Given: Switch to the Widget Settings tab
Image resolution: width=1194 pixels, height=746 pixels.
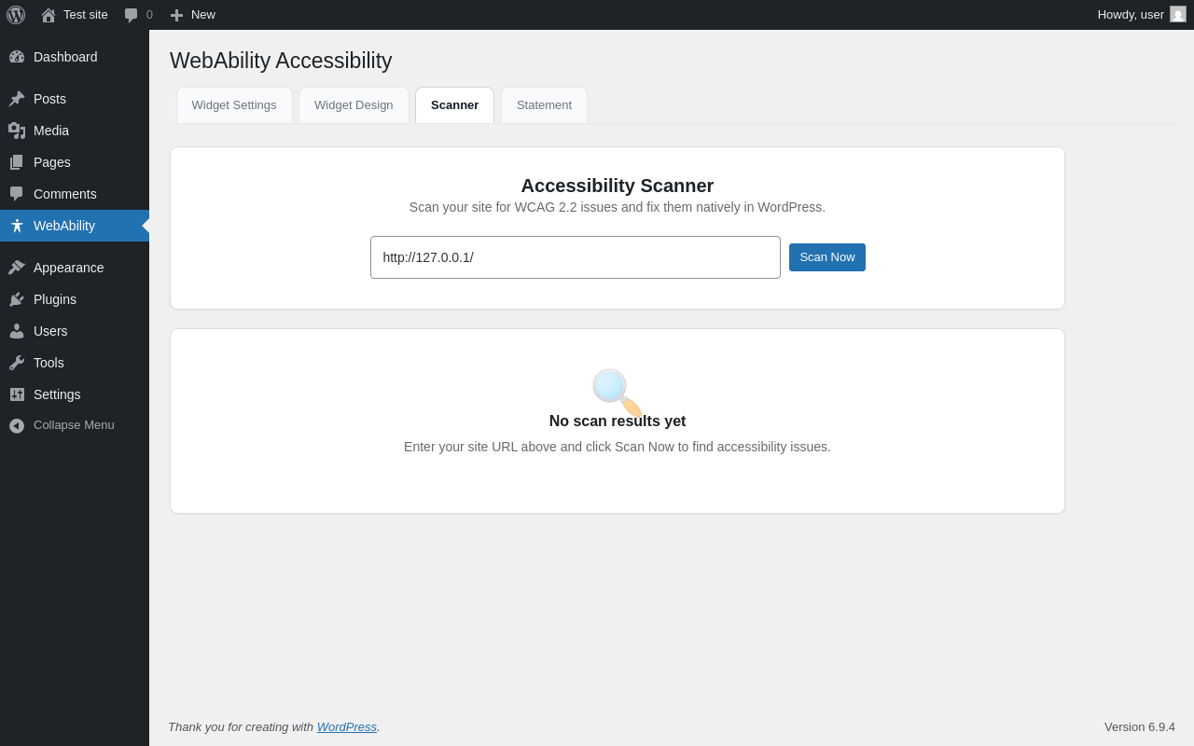Looking at the screenshot, I should click(234, 105).
